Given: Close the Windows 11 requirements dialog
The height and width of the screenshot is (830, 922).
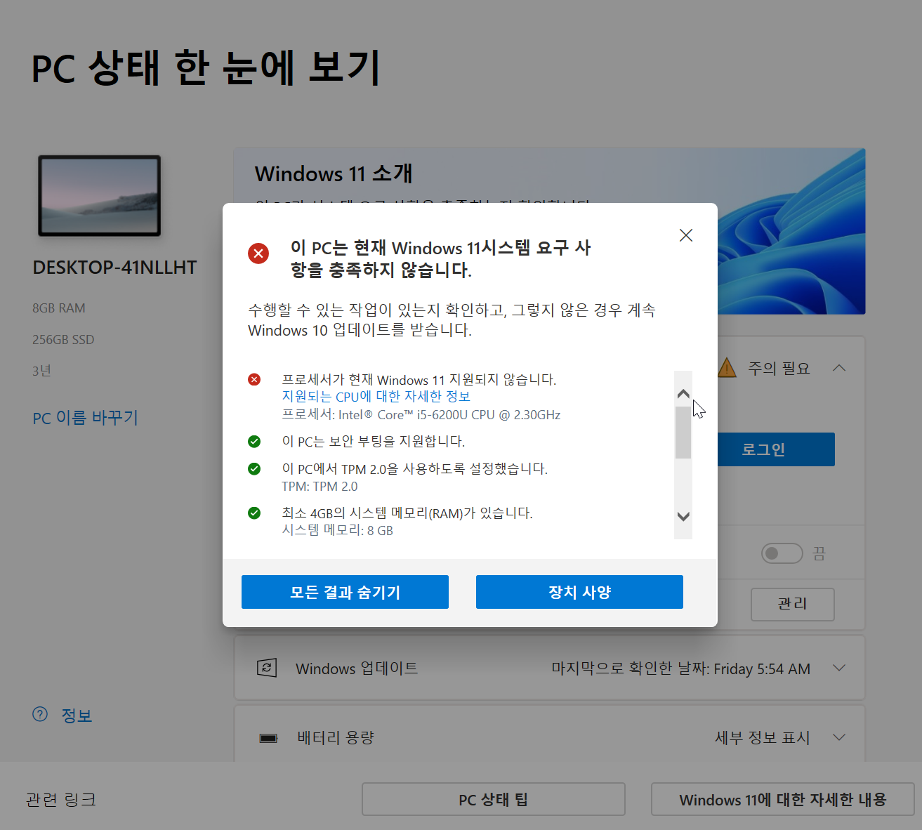Looking at the screenshot, I should coord(686,235).
